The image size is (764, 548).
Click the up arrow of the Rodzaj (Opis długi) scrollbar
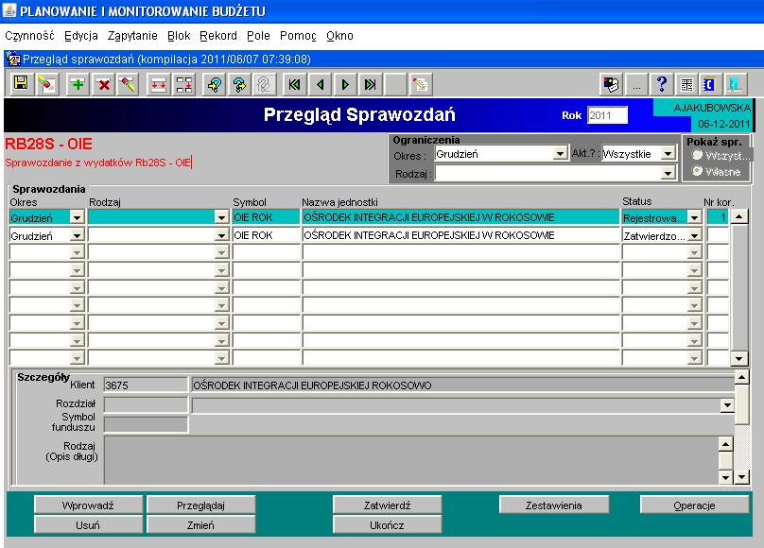[725, 444]
